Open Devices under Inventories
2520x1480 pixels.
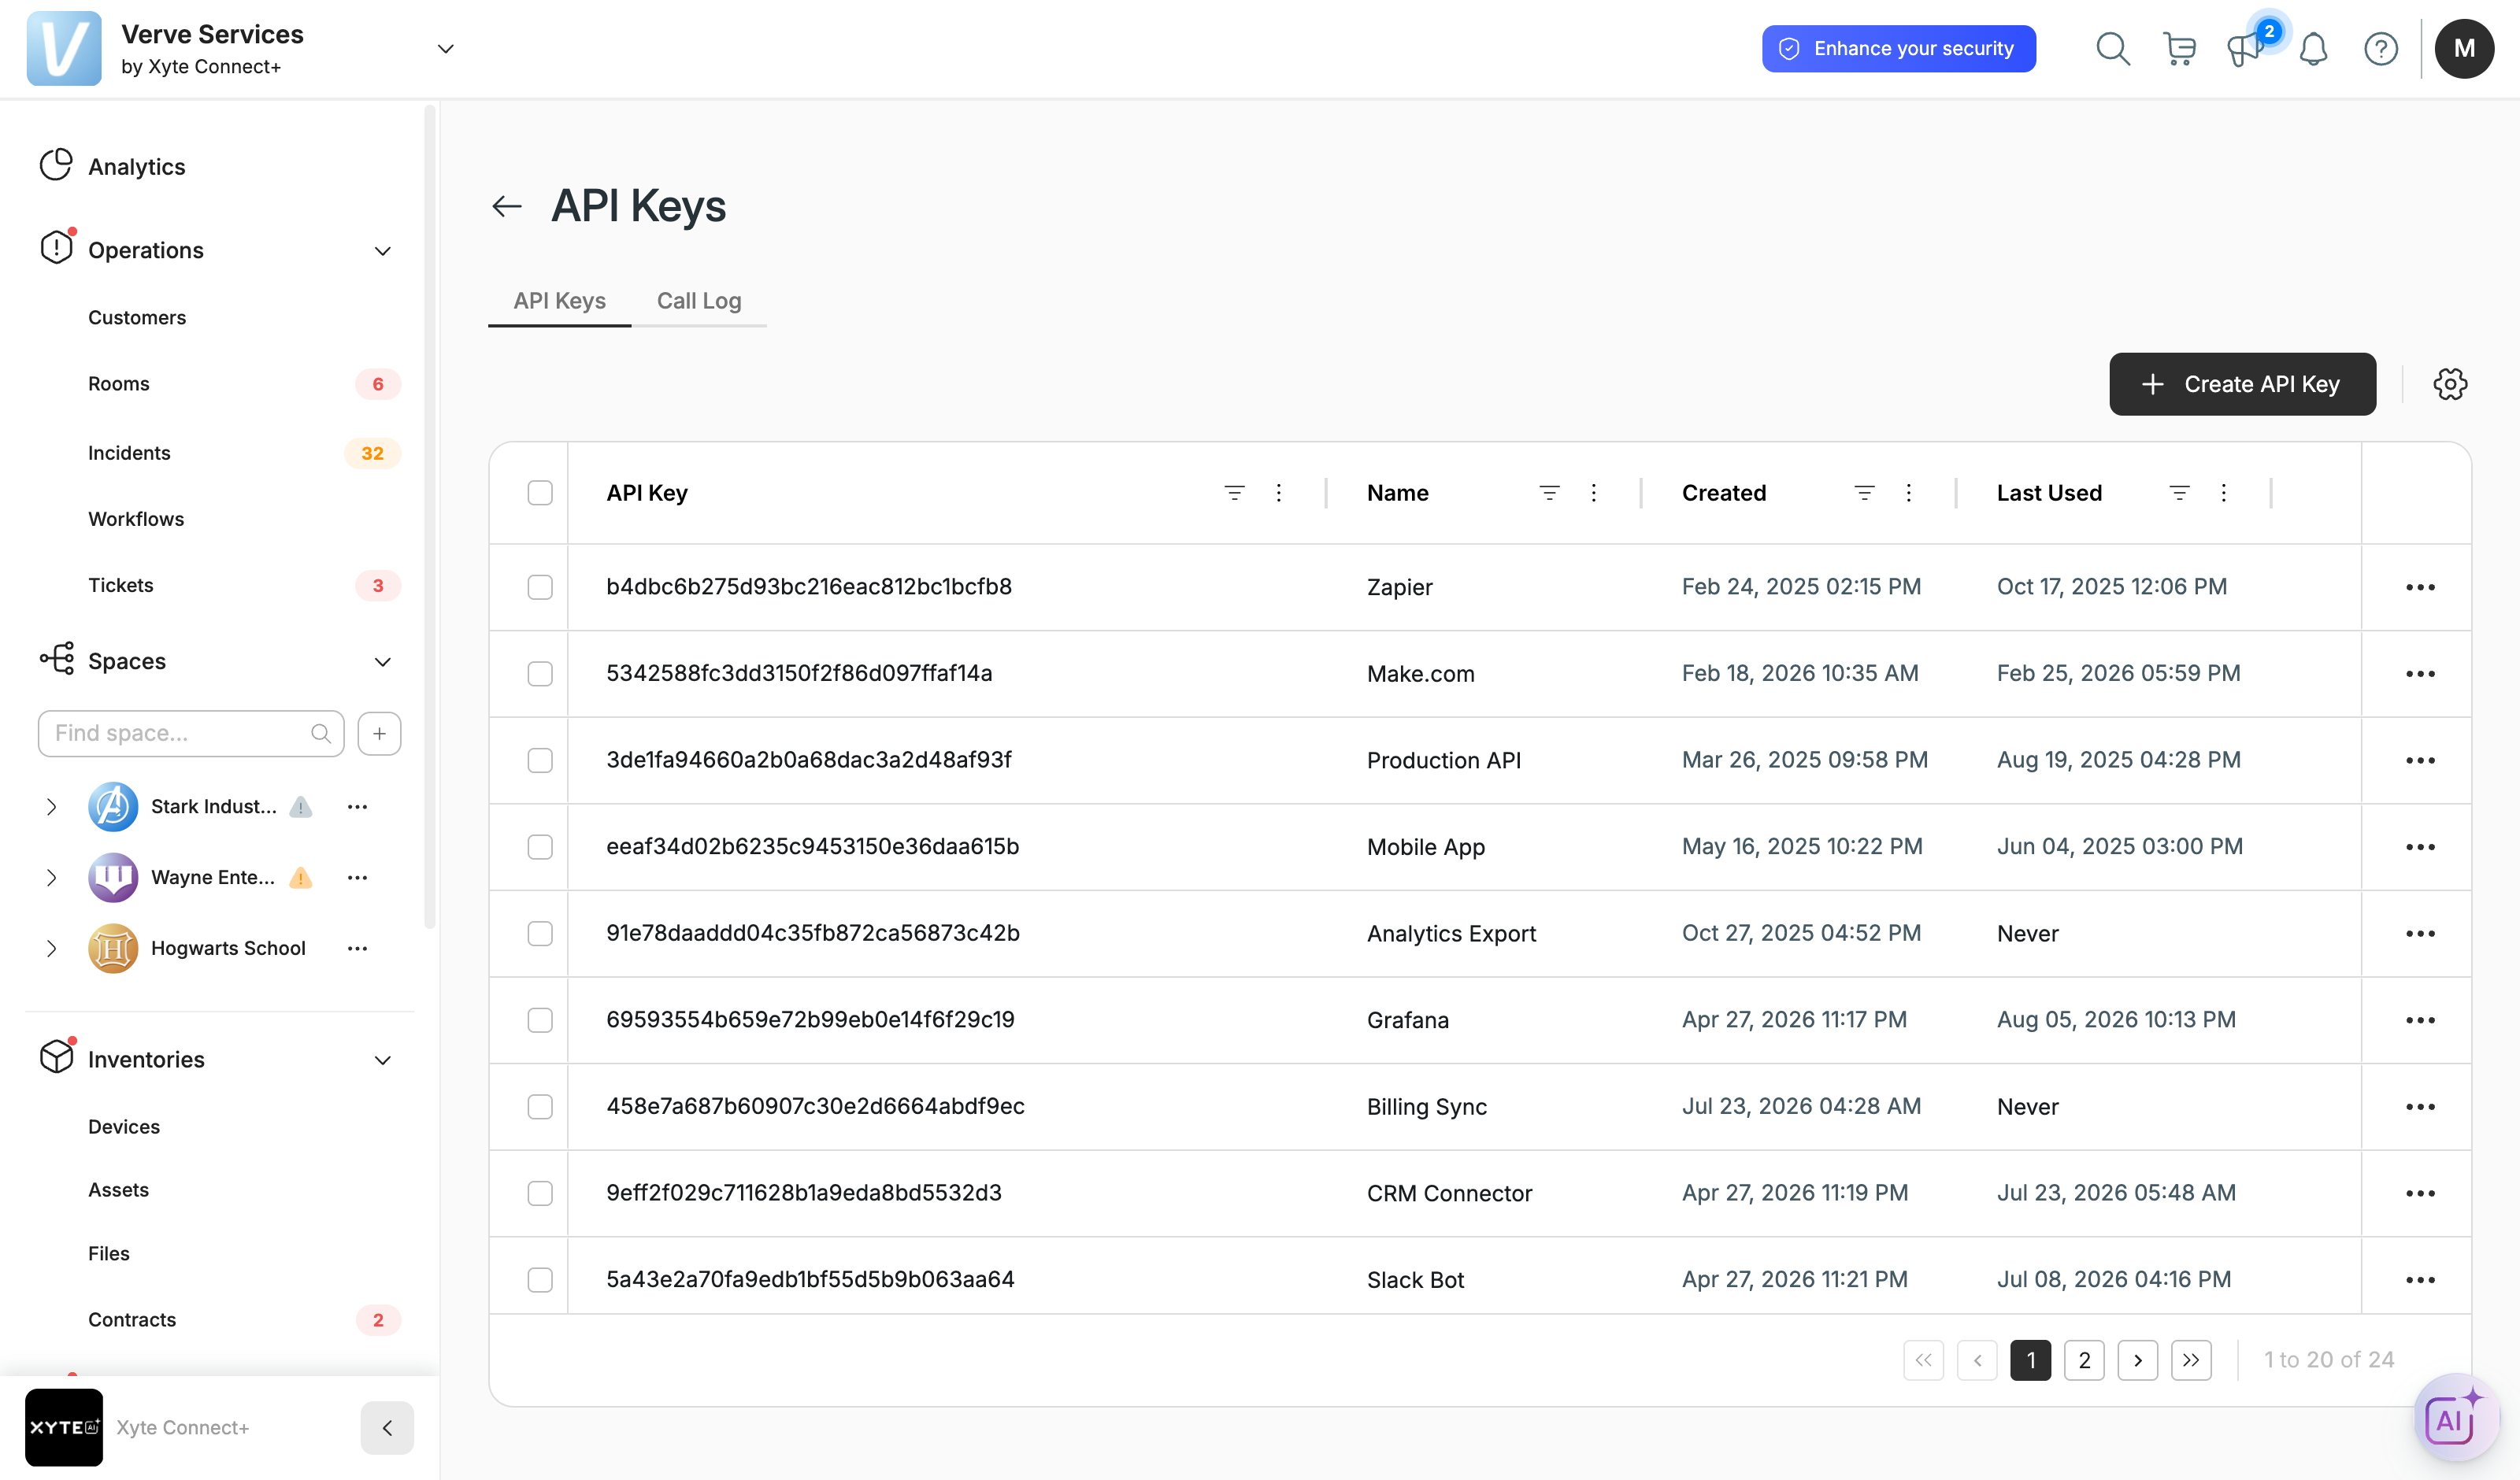pyautogui.click(x=124, y=1127)
